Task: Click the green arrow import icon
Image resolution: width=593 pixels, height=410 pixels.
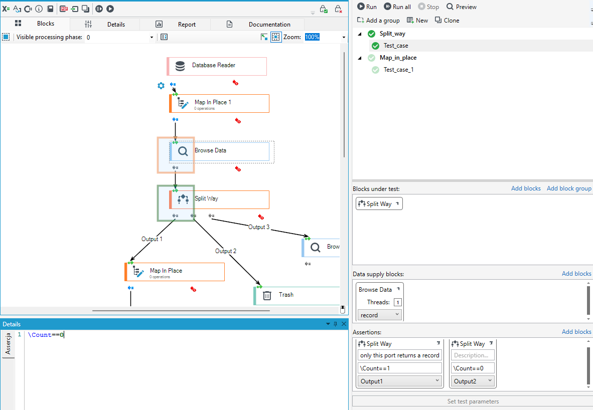Action: point(75,9)
